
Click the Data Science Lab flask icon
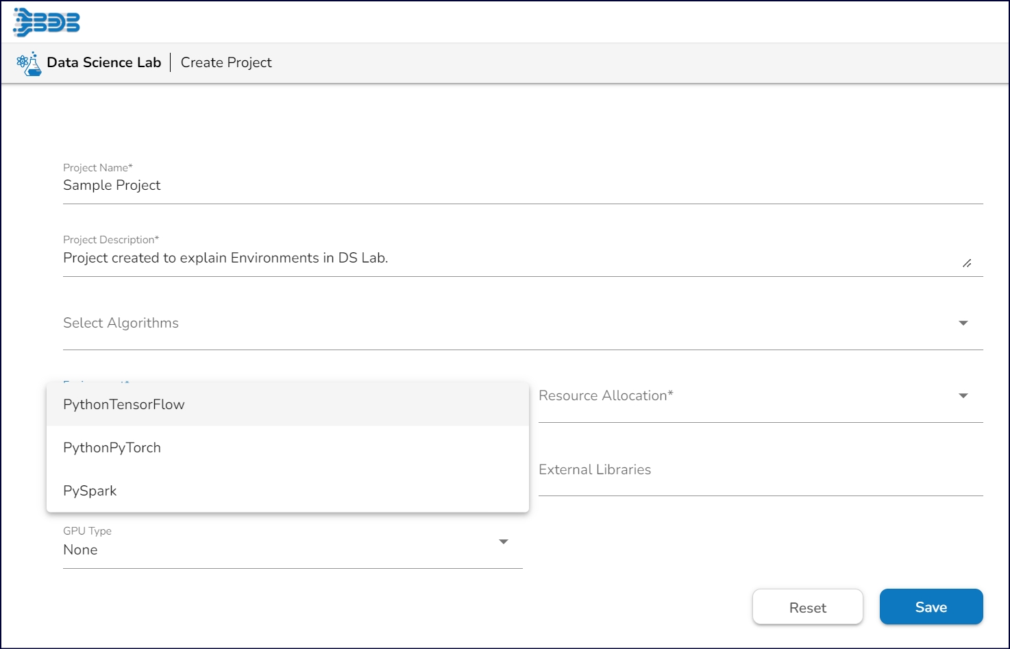point(29,64)
